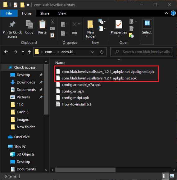Open the Properties dropdown arrow
Screen dimensions: 177x180
[119, 36]
